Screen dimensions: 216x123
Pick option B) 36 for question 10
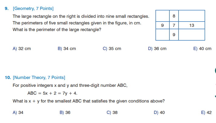65,112
